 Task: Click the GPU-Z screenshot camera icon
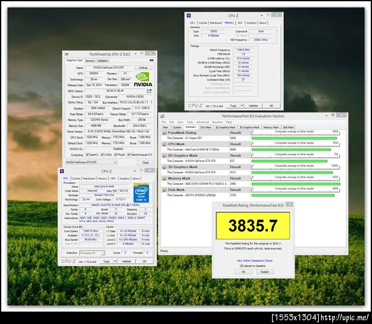tap(152, 60)
